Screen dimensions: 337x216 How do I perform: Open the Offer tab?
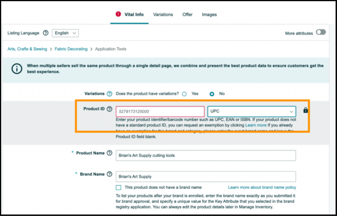187,14
